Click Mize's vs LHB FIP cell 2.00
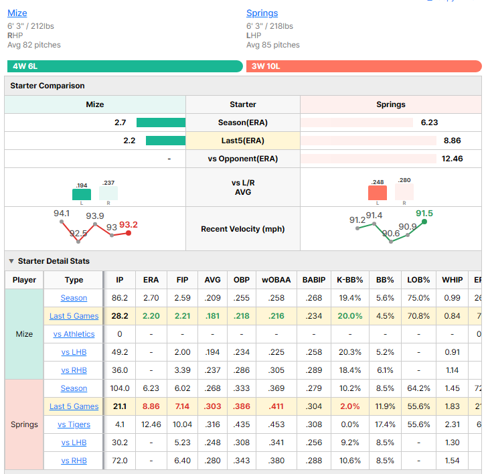Image resolution: width=486 pixels, height=474 pixels. click(x=182, y=352)
